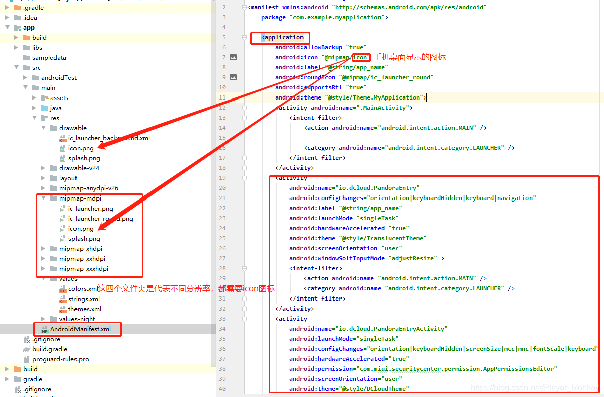
Task: Select the root-level .gitignore file
Action: pyautogui.click(x=37, y=389)
